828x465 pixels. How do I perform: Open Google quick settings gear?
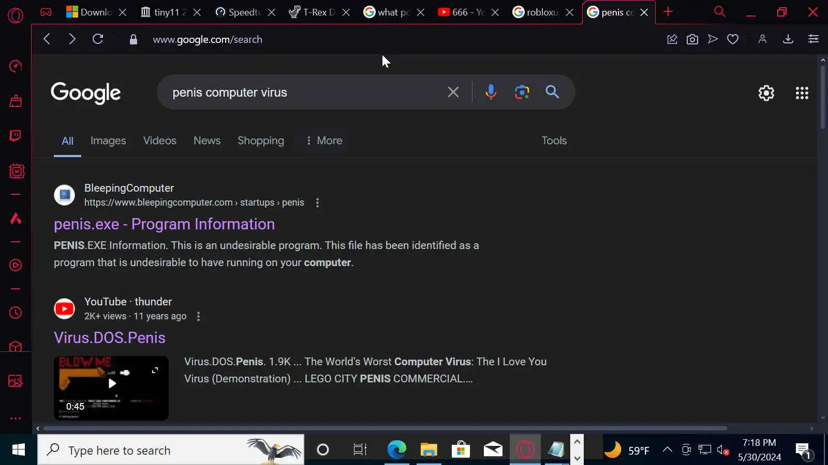click(x=766, y=93)
